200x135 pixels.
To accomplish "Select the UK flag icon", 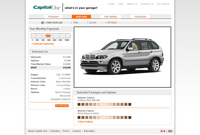I will tap(170, 131).
